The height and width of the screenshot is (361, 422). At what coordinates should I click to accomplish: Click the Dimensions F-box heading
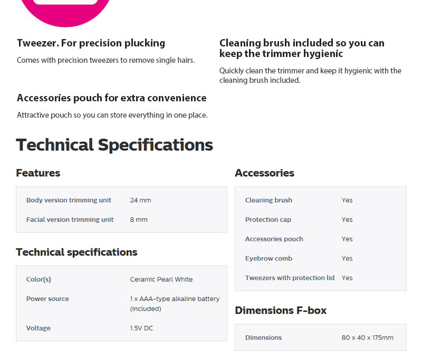tap(281, 310)
